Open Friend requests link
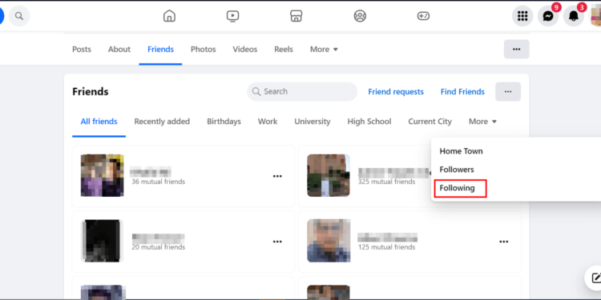This screenshot has width=601, height=300. (396, 92)
